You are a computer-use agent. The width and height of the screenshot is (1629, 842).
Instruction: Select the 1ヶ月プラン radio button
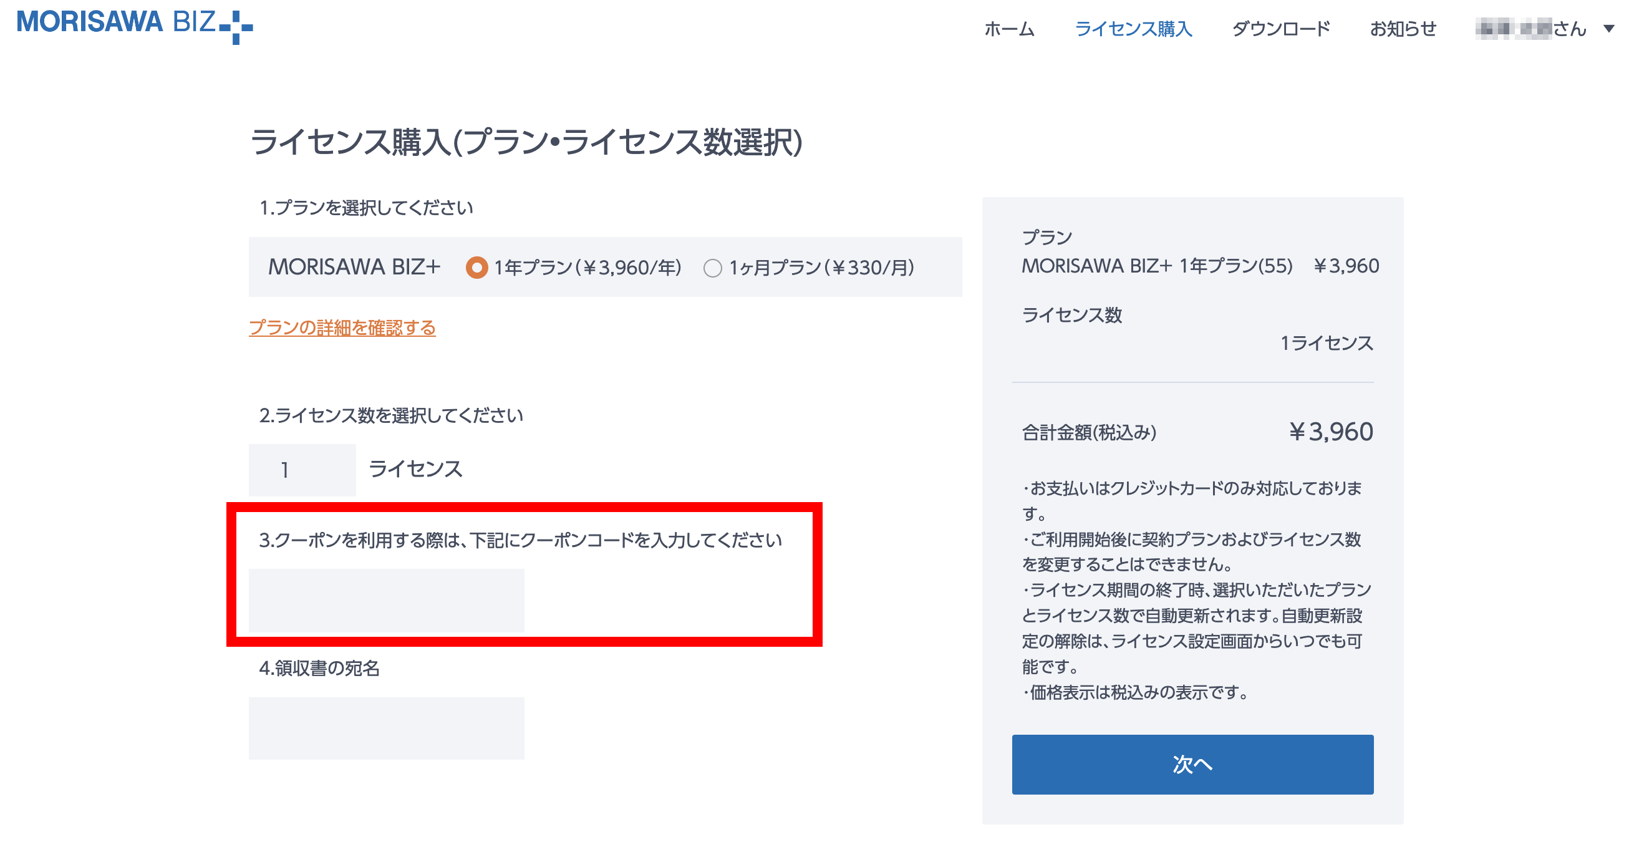click(x=713, y=268)
